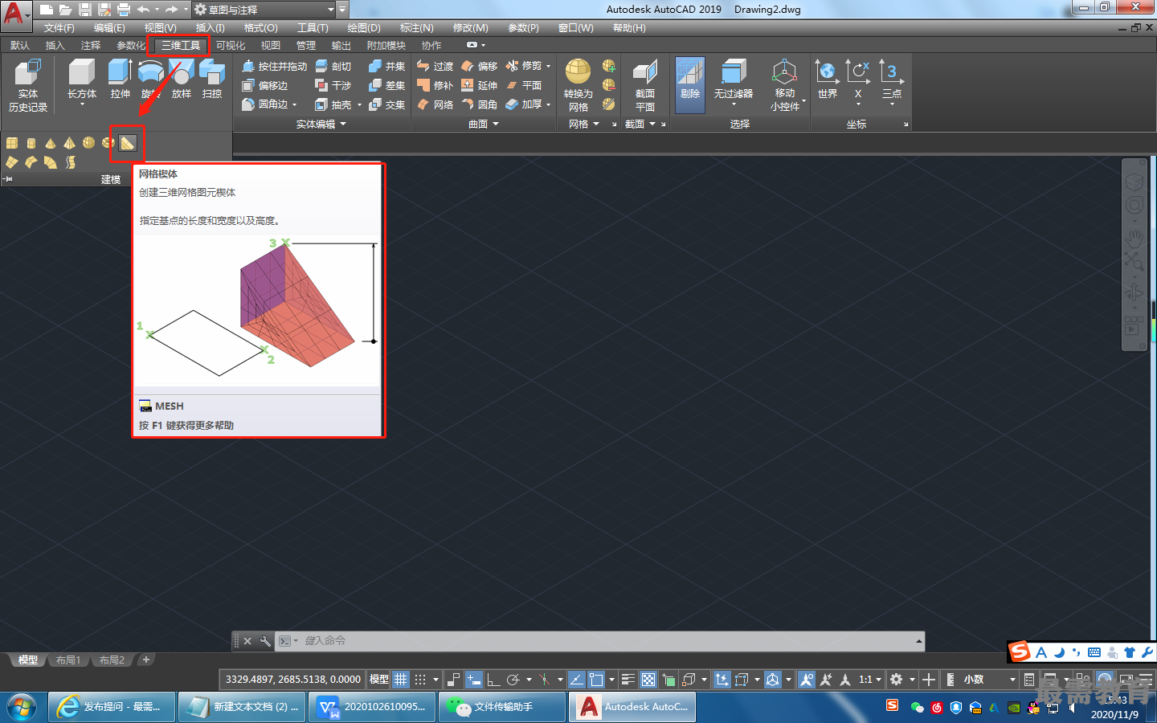The image size is (1157, 723).
Task: Click the new layout plus button
Action: pos(145,660)
